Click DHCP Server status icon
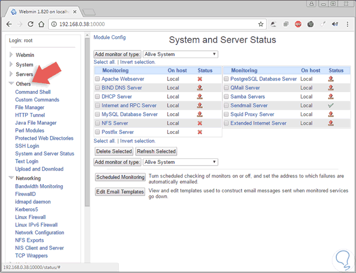 (200, 96)
